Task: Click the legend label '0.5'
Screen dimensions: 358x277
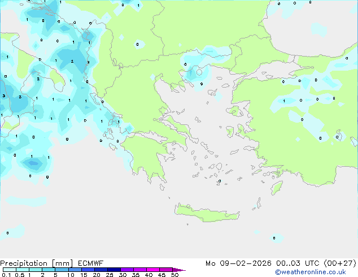Action: pos(19,275)
